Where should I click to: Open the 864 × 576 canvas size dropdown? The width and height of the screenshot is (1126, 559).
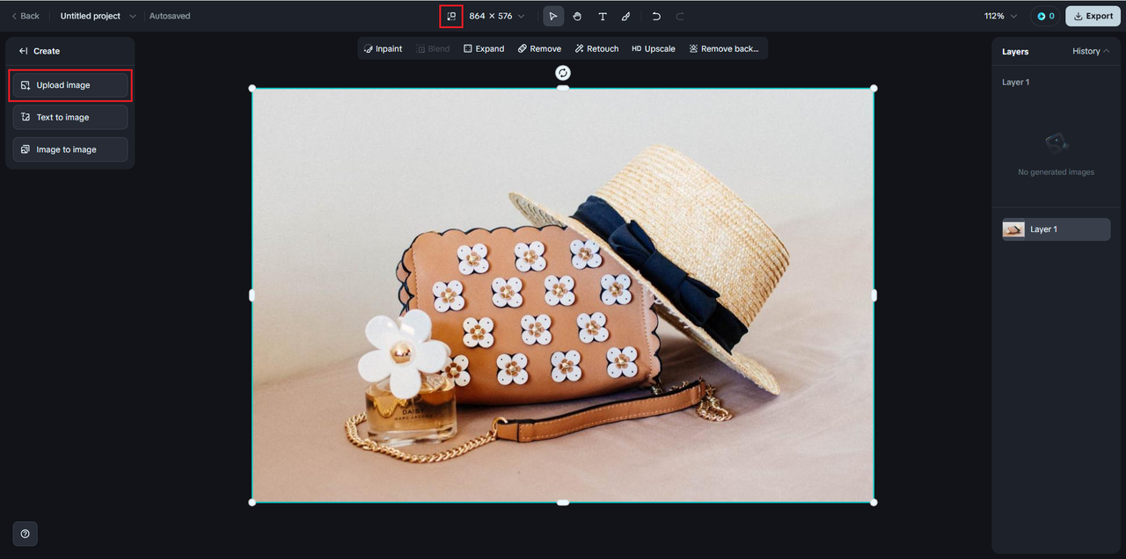point(496,16)
